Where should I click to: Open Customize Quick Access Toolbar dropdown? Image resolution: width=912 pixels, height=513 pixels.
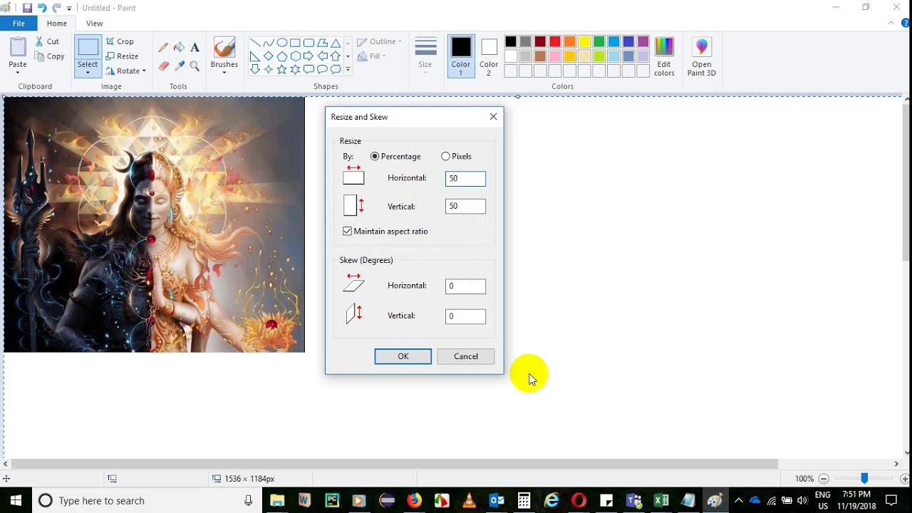click(x=69, y=8)
